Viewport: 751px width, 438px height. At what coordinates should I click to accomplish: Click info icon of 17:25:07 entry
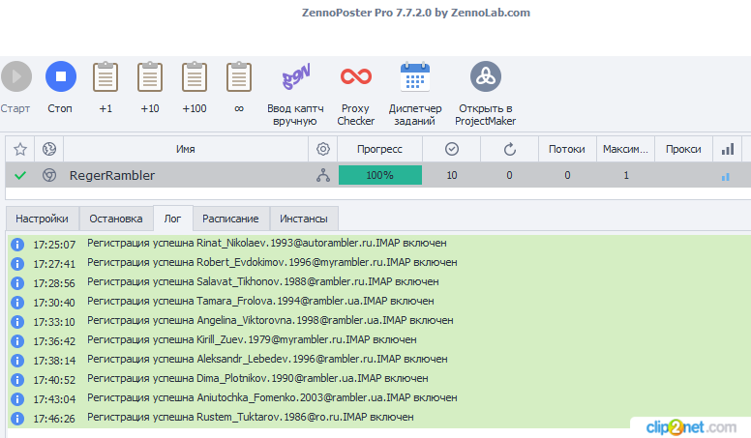[x=17, y=245]
